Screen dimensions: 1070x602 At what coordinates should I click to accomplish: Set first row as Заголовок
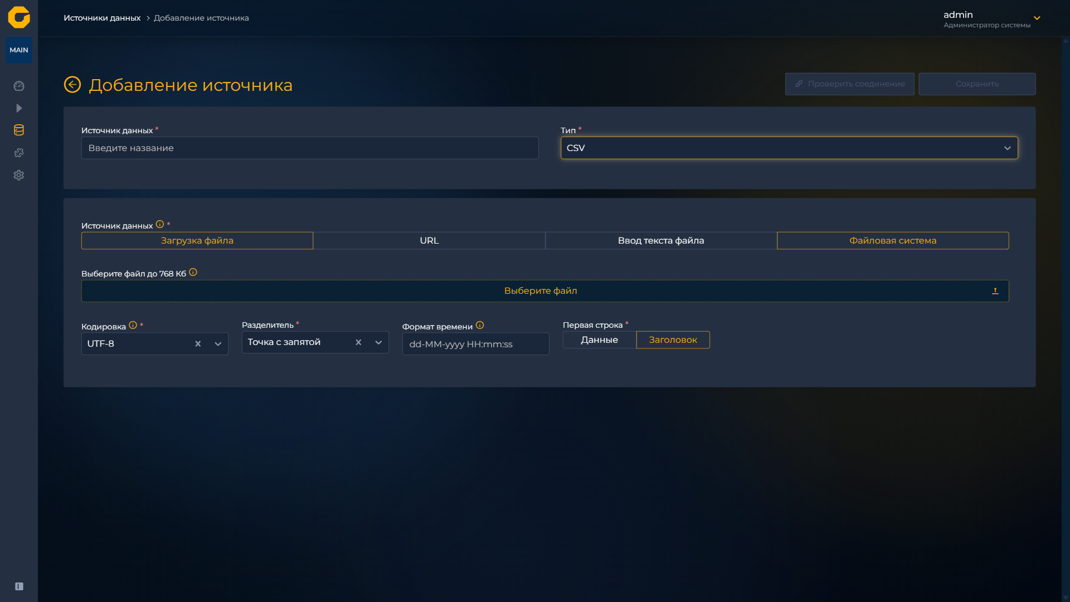click(x=673, y=340)
